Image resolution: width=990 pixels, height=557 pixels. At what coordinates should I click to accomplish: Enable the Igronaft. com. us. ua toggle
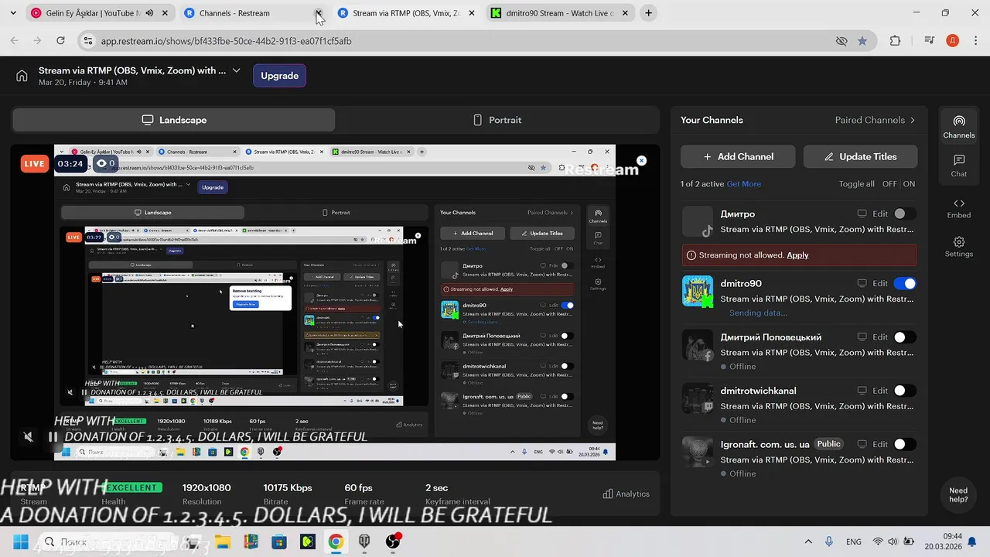click(905, 444)
